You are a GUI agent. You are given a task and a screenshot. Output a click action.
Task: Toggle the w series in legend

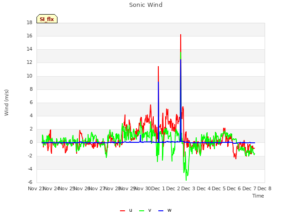click(x=165, y=210)
